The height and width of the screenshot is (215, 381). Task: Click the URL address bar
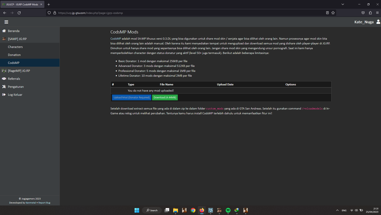click(x=190, y=13)
